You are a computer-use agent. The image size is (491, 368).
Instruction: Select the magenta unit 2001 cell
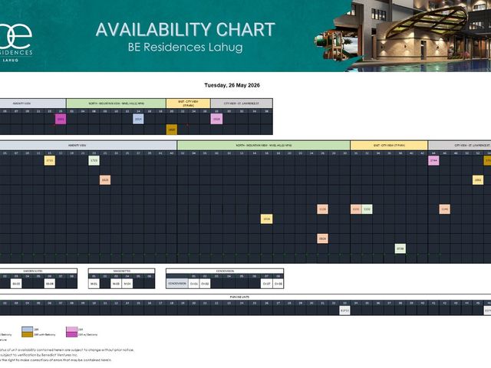pos(61,119)
